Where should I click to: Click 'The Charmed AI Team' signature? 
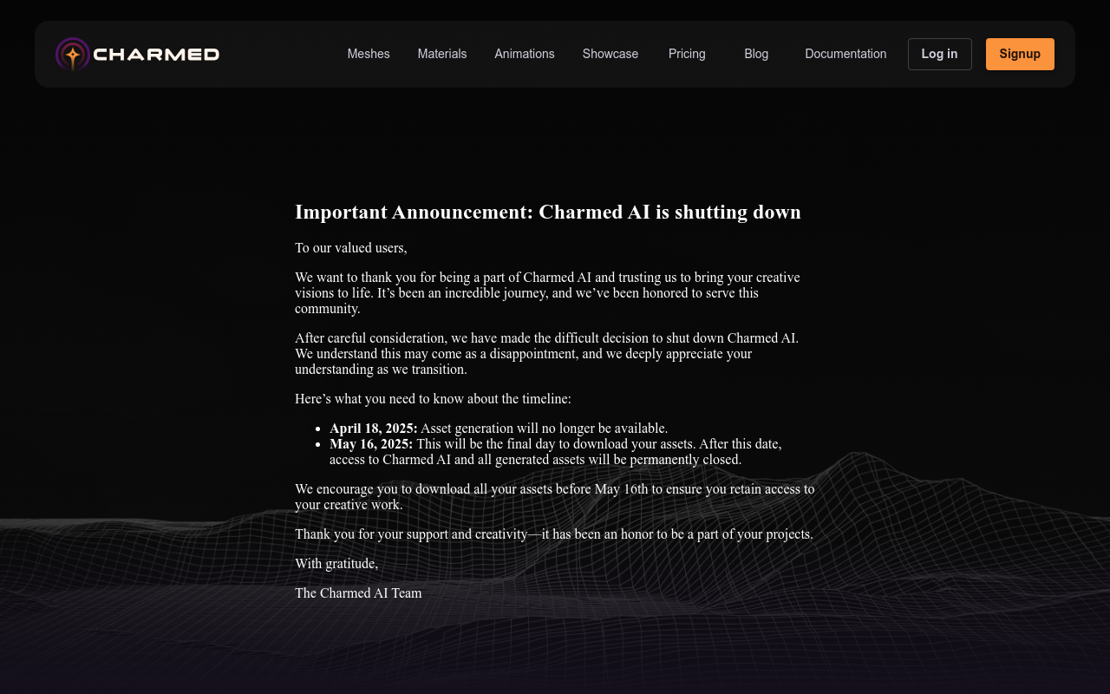(358, 593)
